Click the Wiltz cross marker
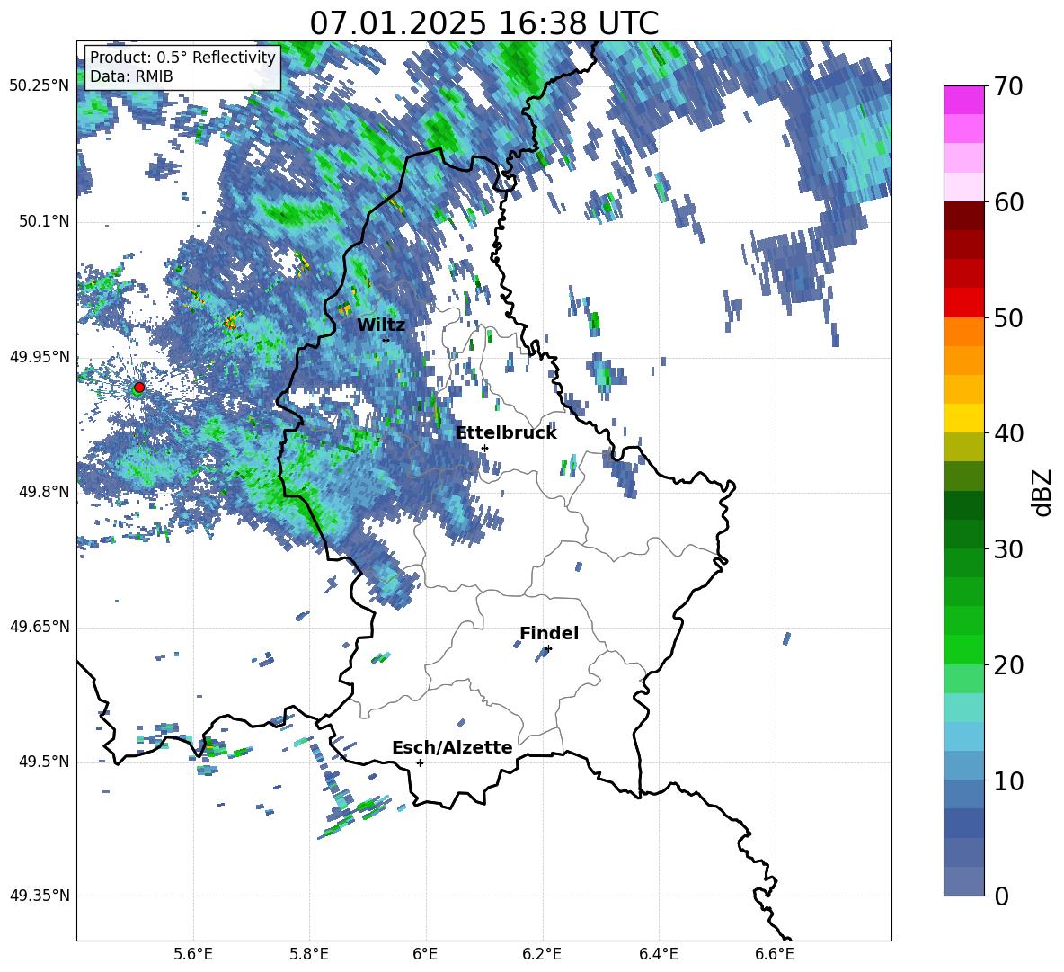 pyautogui.click(x=386, y=340)
